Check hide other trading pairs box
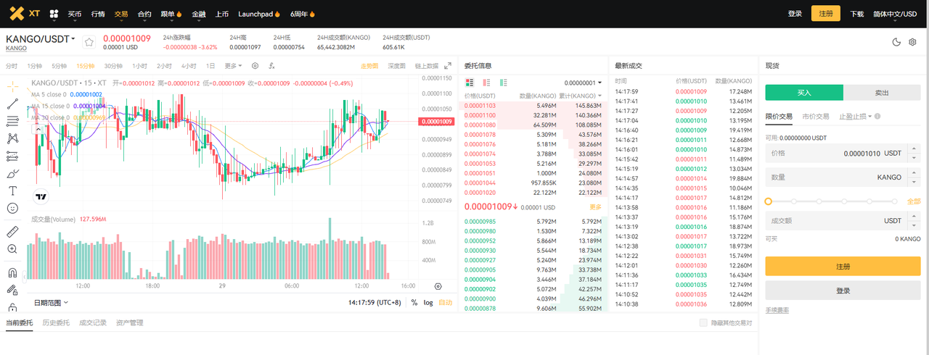The height and width of the screenshot is (355, 929). (703, 322)
